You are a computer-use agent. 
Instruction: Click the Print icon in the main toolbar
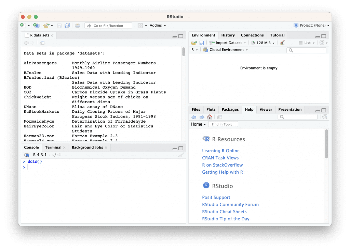tap(77, 25)
